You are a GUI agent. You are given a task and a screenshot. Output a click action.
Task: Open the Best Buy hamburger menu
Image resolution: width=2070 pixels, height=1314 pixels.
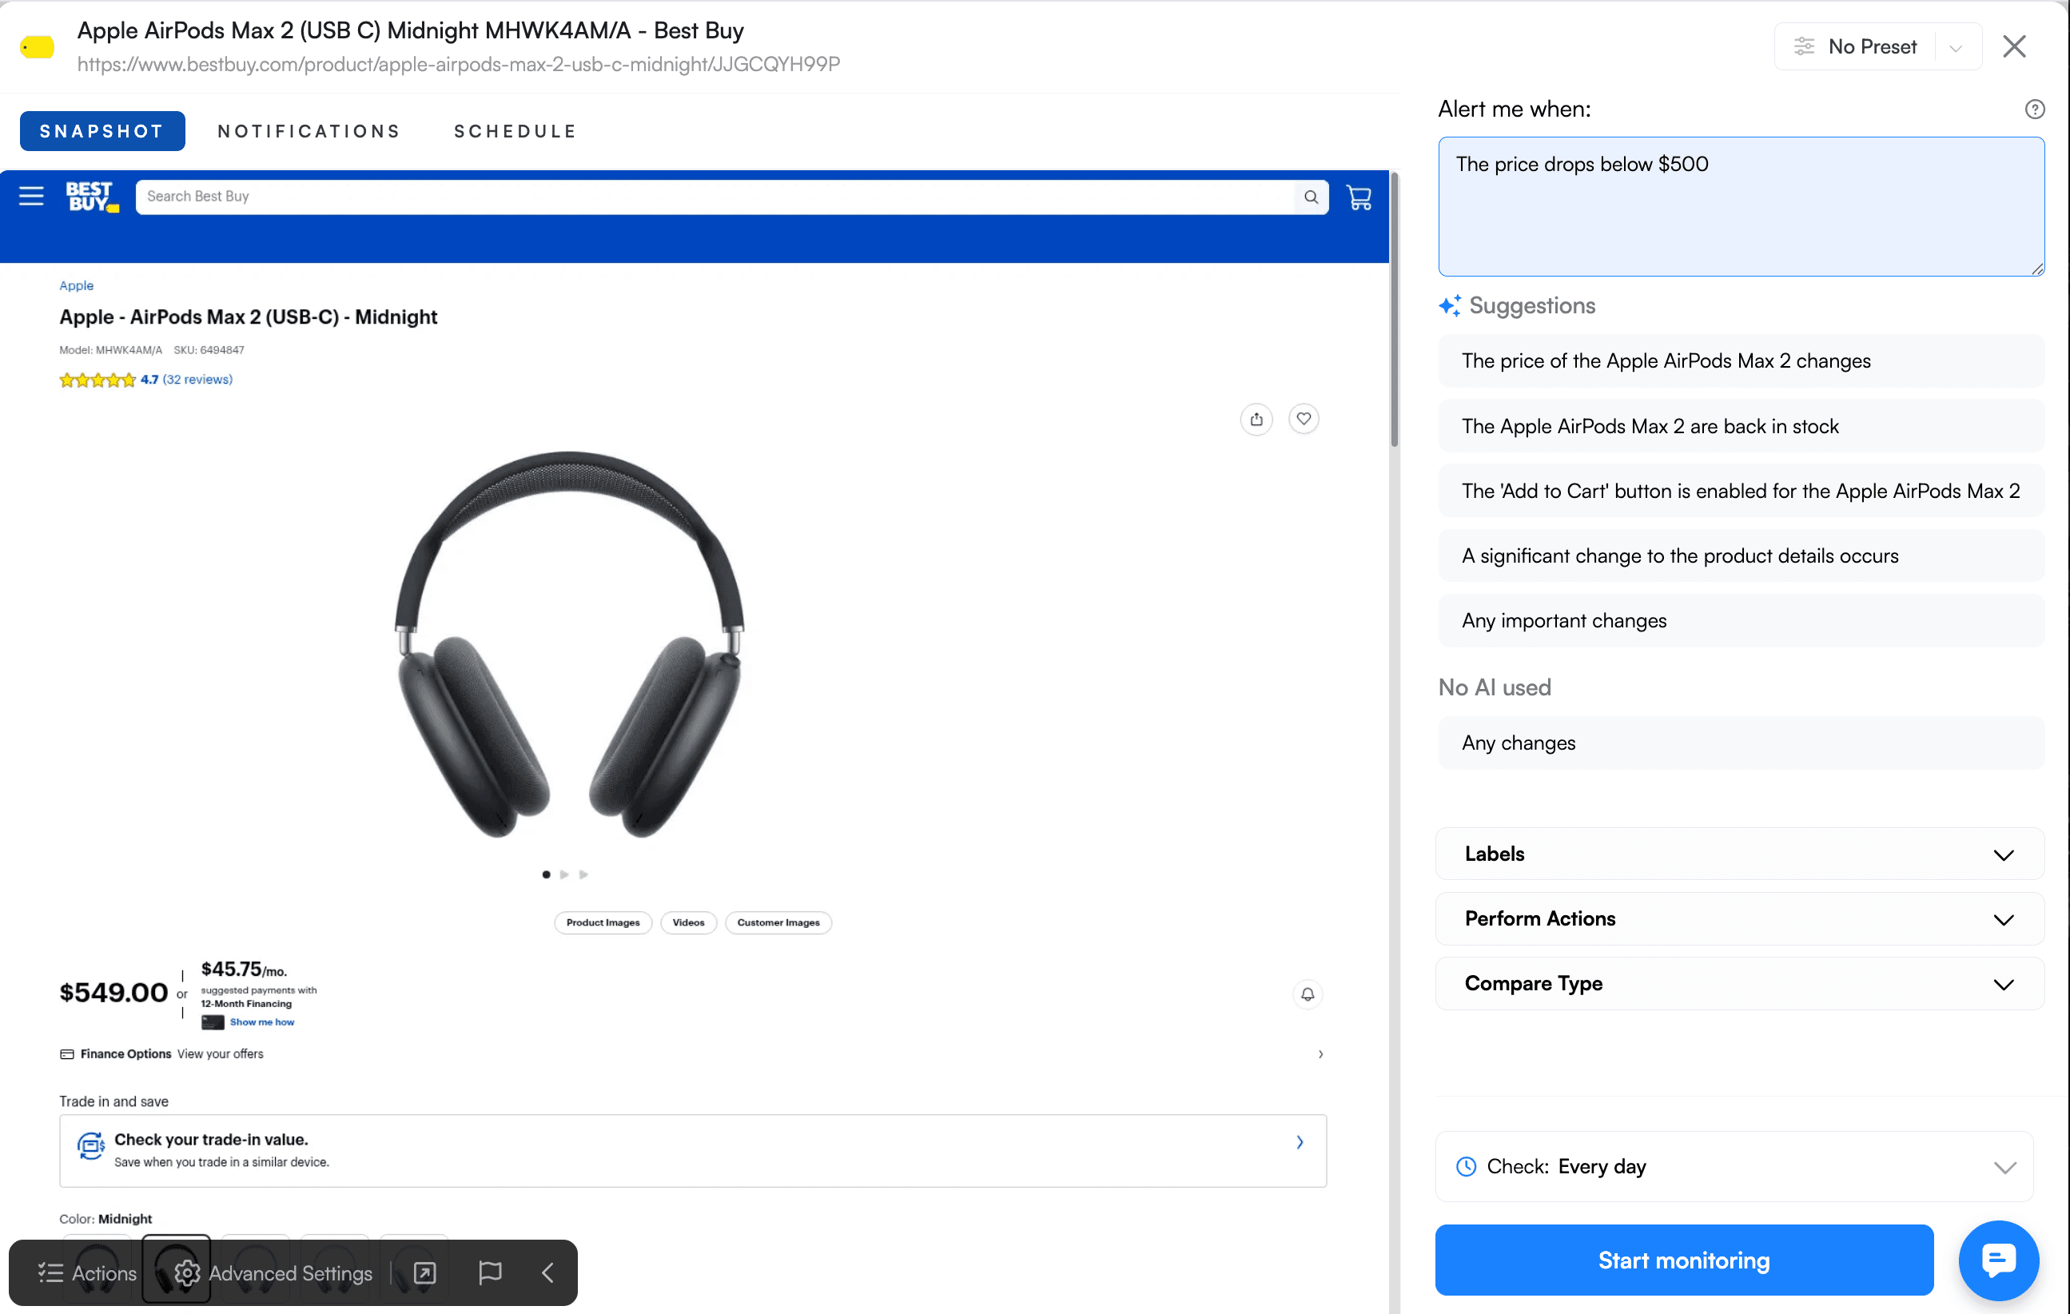coord(31,196)
